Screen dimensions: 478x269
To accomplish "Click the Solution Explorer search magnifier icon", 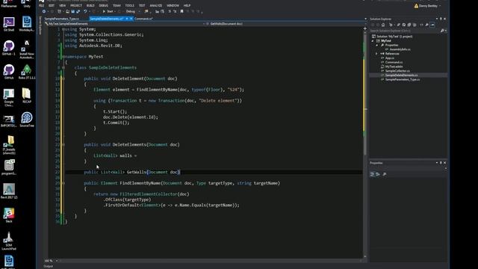I will [x=442, y=31].
